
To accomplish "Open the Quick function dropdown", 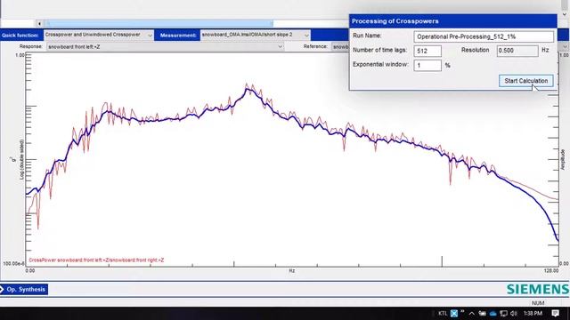I will [x=99, y=35].
